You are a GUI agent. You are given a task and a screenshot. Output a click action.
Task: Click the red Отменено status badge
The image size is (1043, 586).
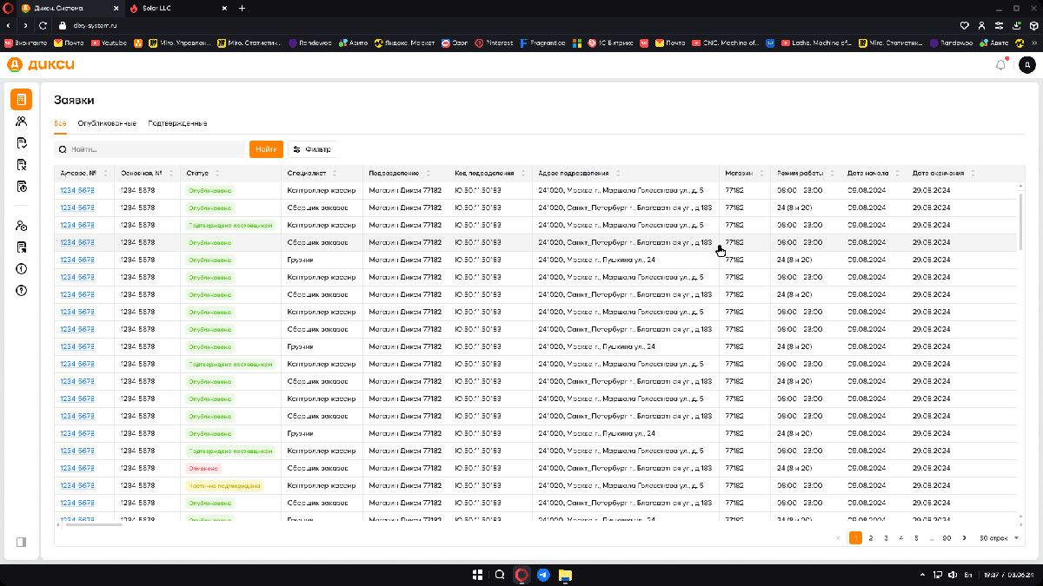203,468
